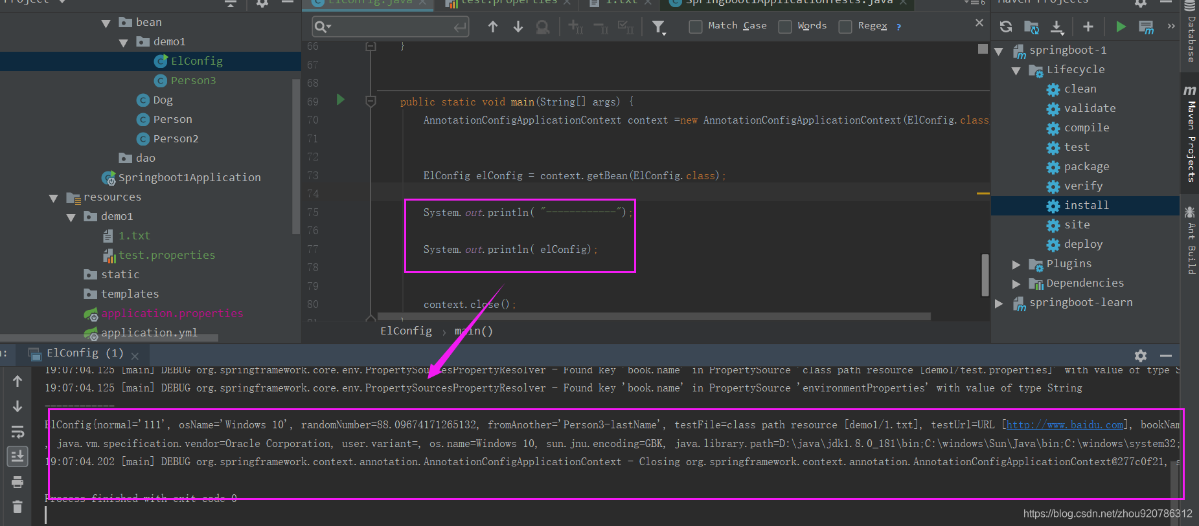Image resolution: width=1199 pixels, height=526 pixels.
Task: Select the Maven package phase
Action: (1086, 167)
